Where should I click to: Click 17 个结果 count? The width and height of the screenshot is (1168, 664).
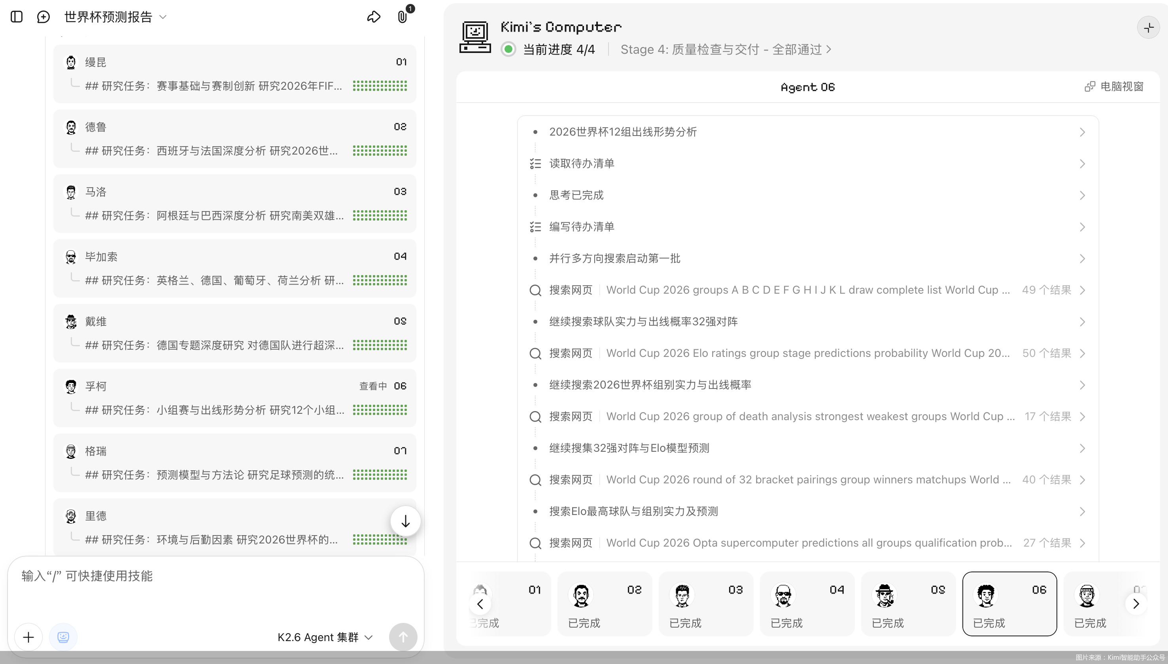[x=1047, y=417]
